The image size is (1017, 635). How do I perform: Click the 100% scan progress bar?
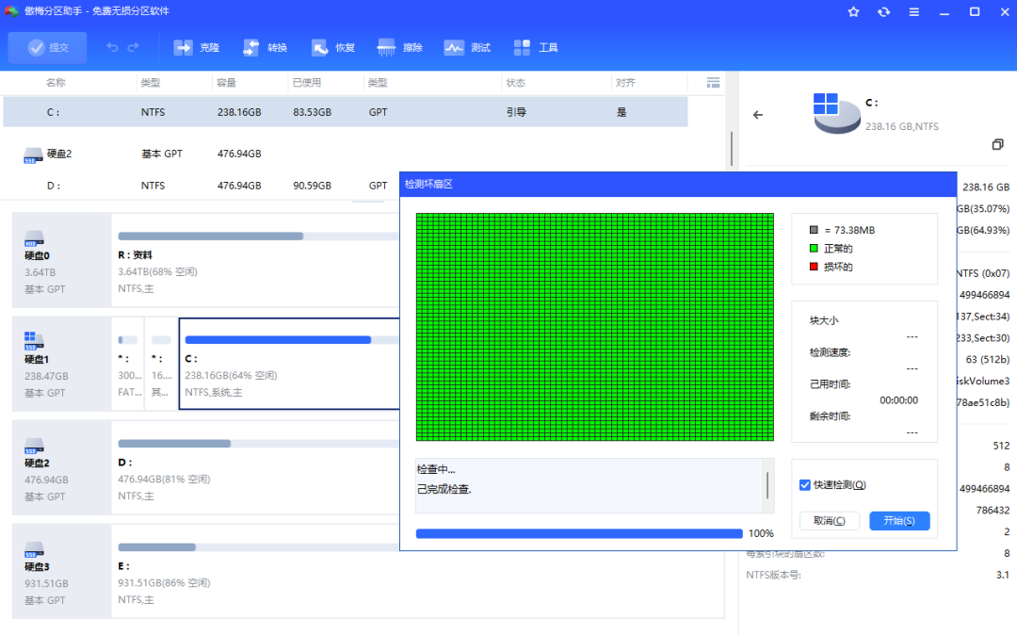578,533
